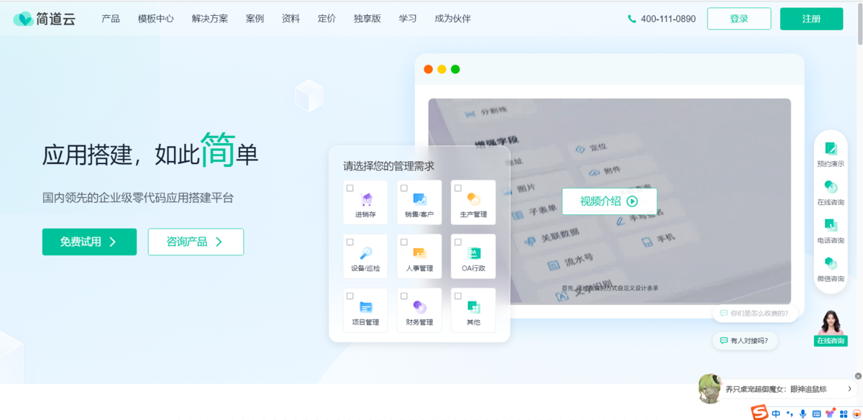Open 微信咨询 in the right sidebar

point(831,268)
